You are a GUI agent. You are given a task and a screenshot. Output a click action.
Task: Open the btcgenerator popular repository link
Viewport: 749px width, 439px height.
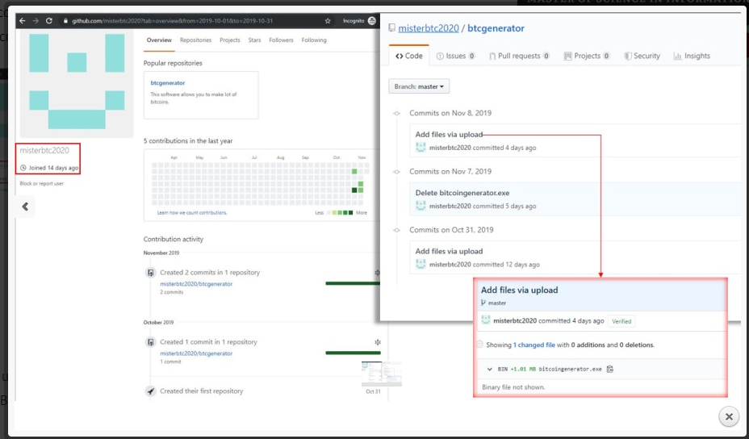[x=168, y=83]
